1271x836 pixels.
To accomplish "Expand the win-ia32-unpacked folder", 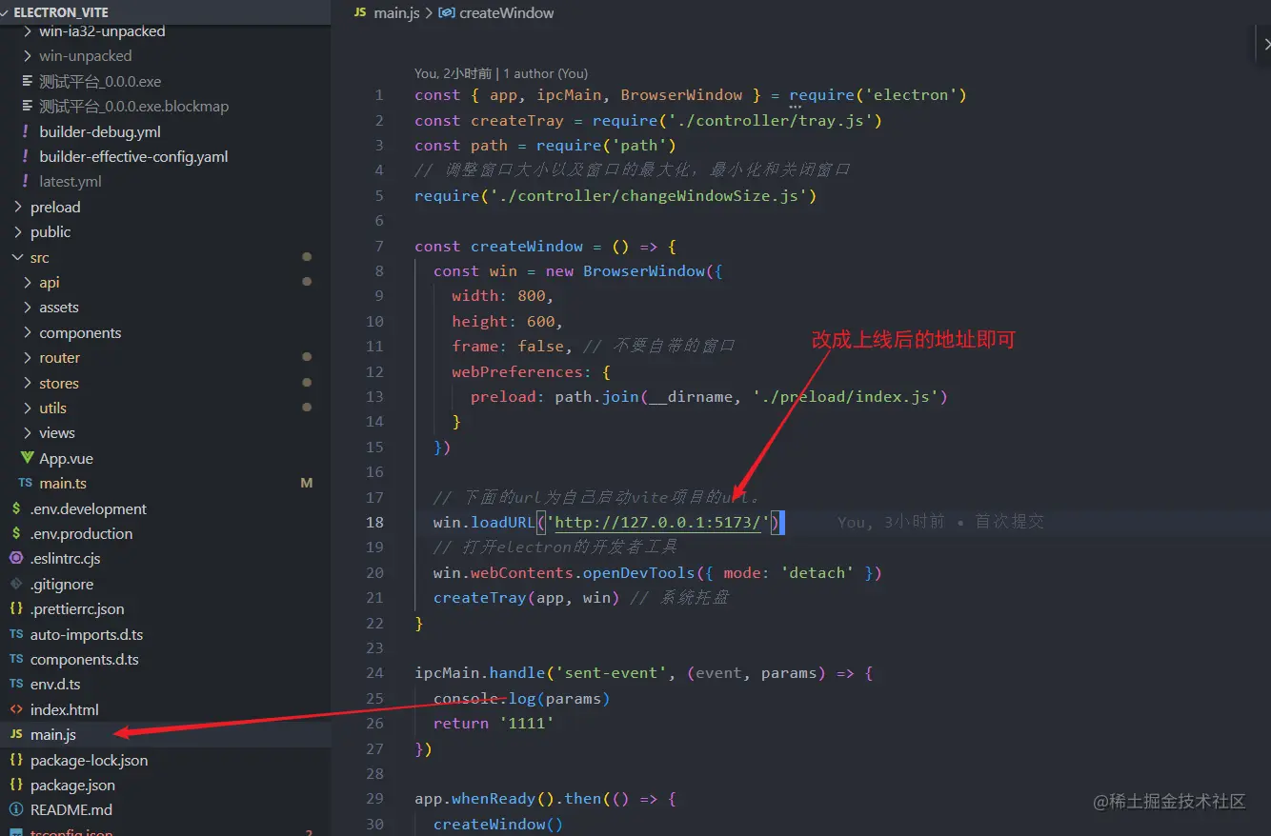I will 27,30.
